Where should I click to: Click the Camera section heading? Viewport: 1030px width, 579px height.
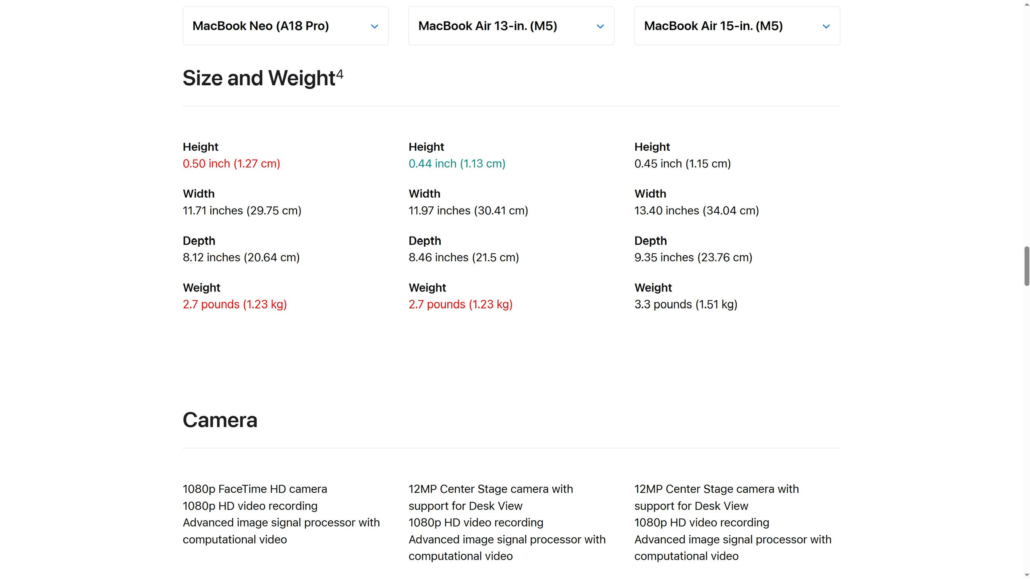[220, 420]
